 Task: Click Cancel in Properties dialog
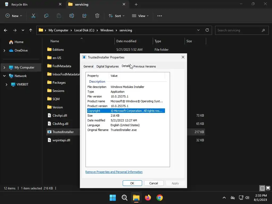click(x=154, y=183)
